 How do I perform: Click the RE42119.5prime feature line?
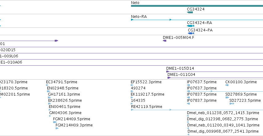(197, 110)
